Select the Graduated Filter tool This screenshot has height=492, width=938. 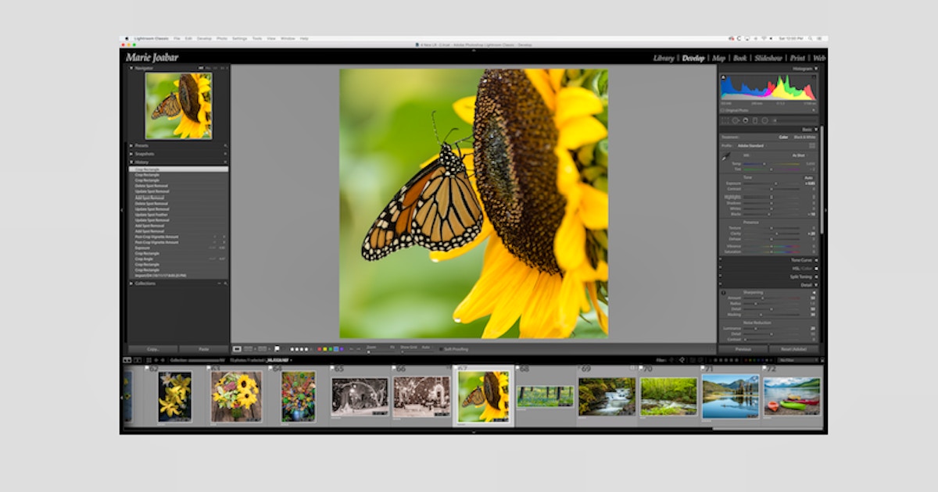(x=755, y=120)
